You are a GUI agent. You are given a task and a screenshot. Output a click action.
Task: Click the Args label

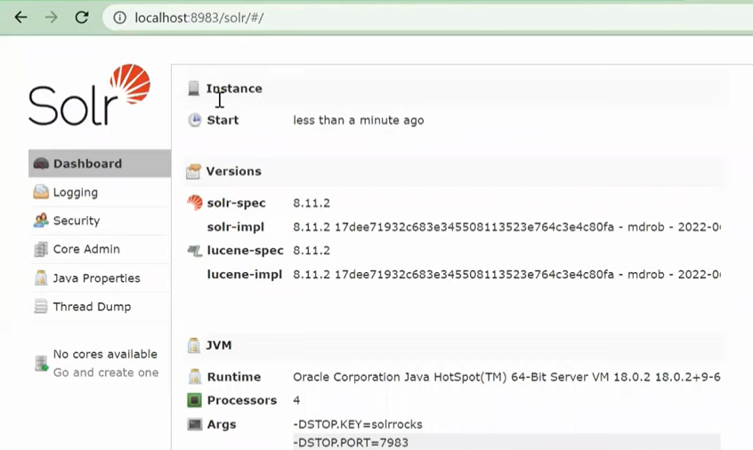click(x=222, y=424)
